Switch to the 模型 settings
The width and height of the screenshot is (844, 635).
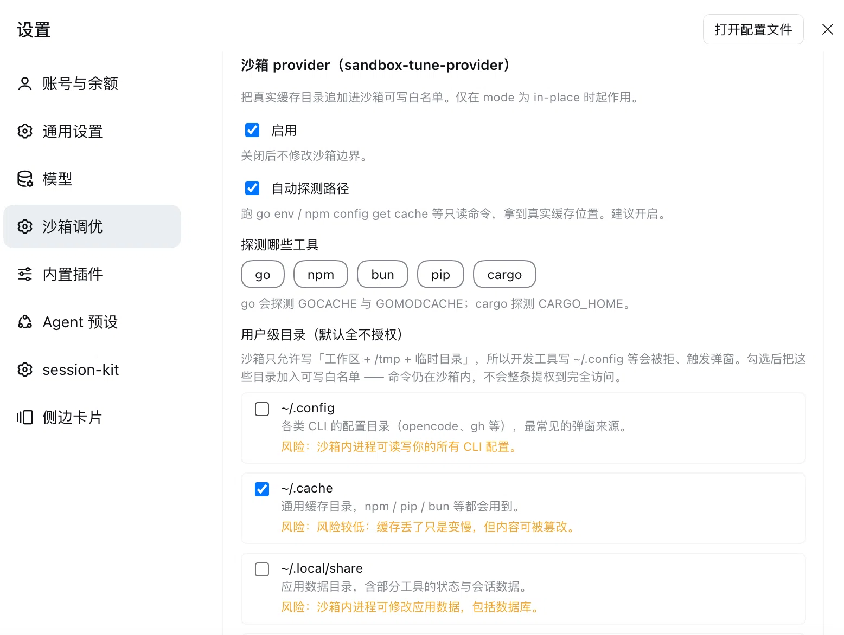tap(92, 179)
